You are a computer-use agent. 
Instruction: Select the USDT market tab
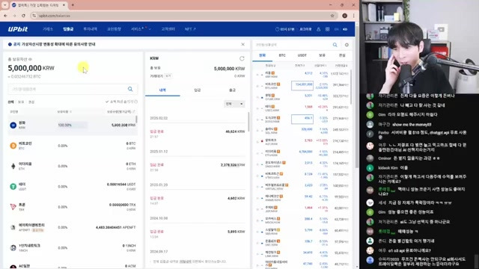coord(302,55)
